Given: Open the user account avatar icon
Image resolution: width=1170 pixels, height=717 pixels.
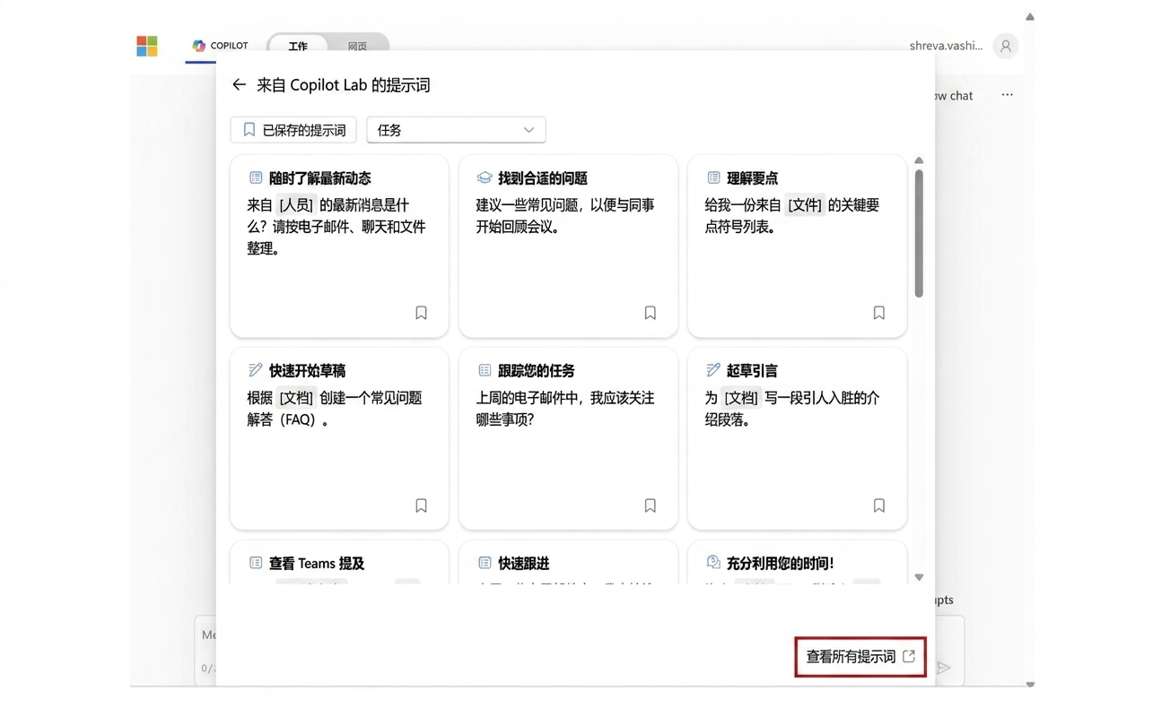Looking at the screenshot, I should coord(1006,46).
